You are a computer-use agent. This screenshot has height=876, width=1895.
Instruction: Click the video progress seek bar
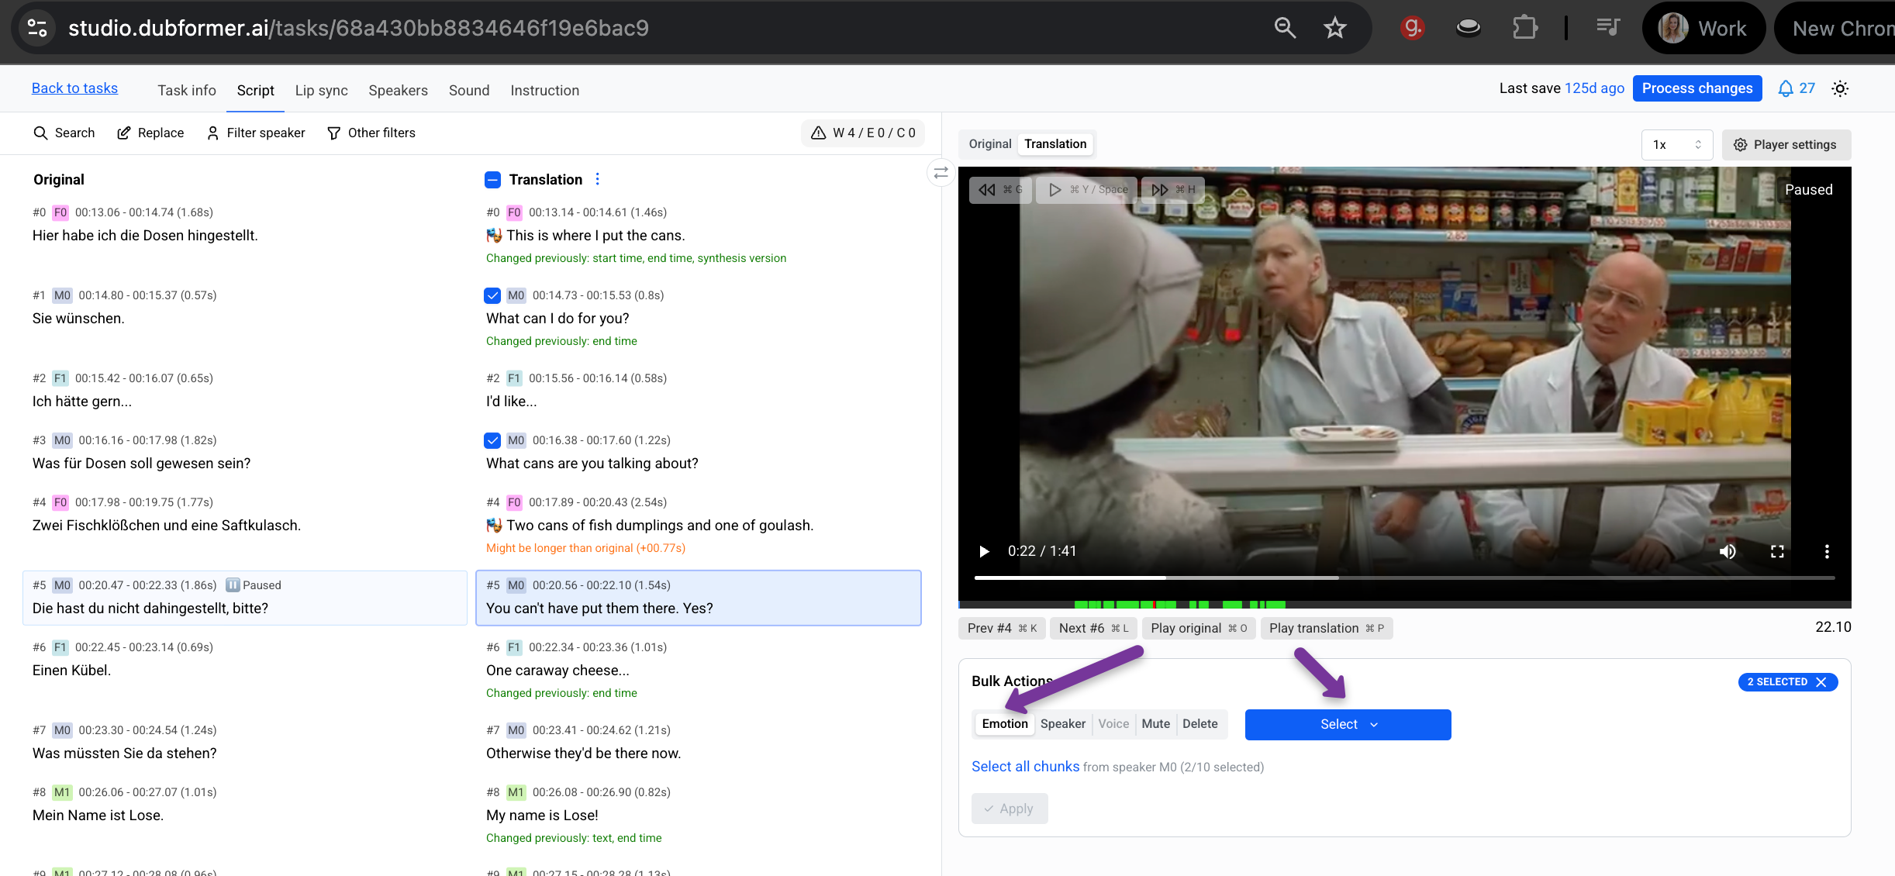click(1404, 578)
